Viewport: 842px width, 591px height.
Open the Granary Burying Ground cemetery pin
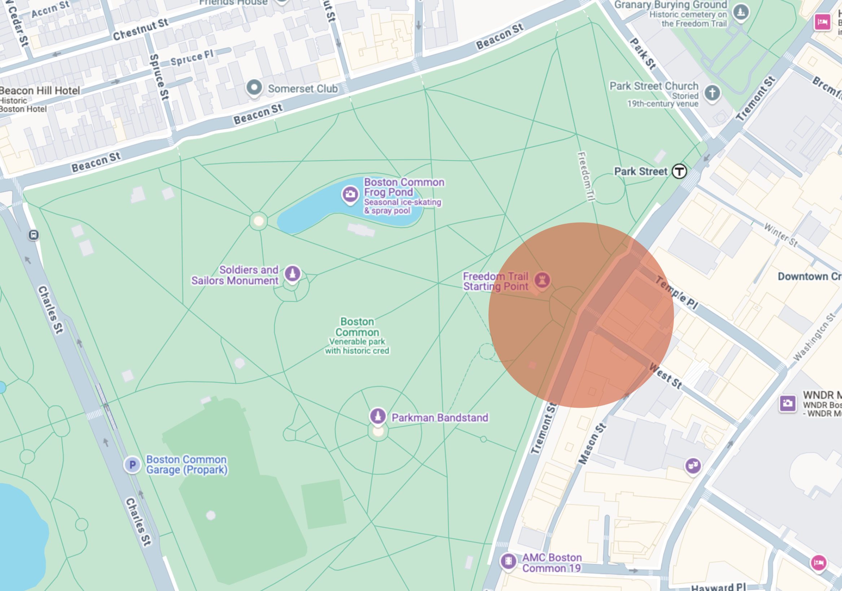pos(741,13)
